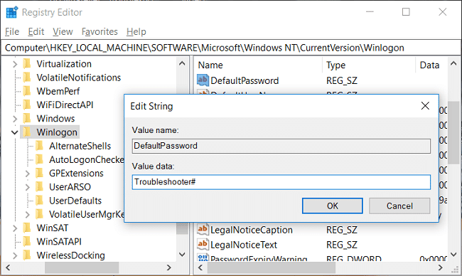462x276 pixels.
Task: Select the Virtualization folder icon
Action: (27, 64)
